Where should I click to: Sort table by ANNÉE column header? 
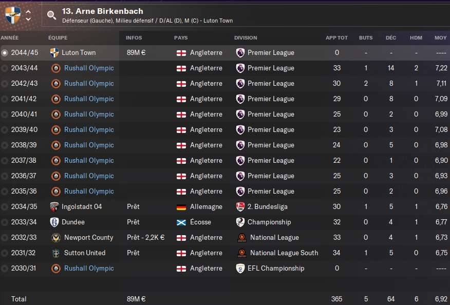point(10,37)
